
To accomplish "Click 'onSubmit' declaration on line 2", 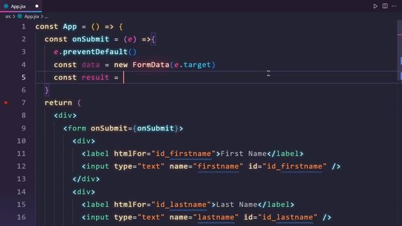I will pos(90,39).
